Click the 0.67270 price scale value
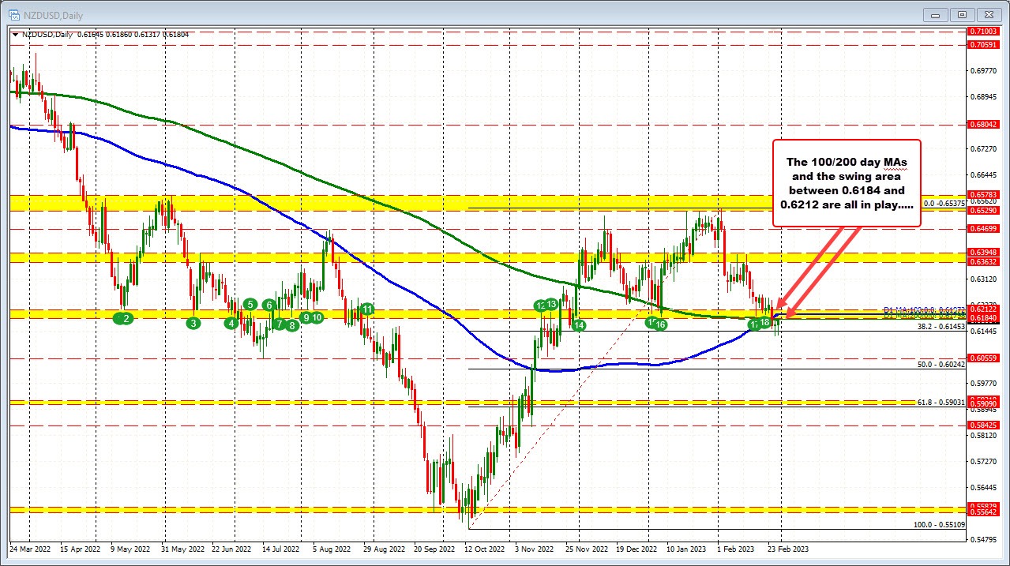Image resolution: width=1010 pixels, height=566 pixels. click(x=984, y=148)
